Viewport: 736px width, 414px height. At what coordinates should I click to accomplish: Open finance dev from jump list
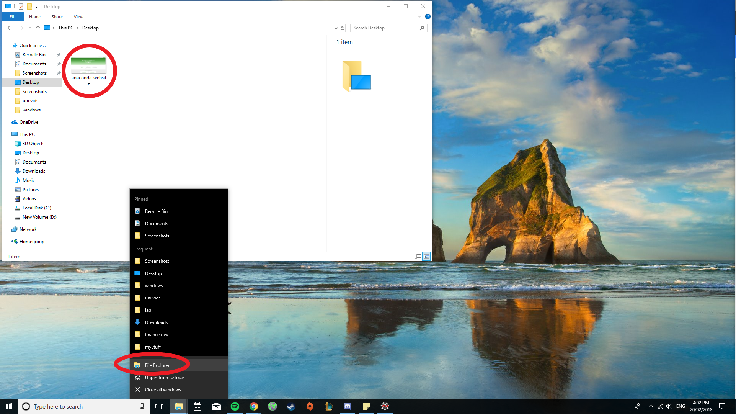coord(179,334)
